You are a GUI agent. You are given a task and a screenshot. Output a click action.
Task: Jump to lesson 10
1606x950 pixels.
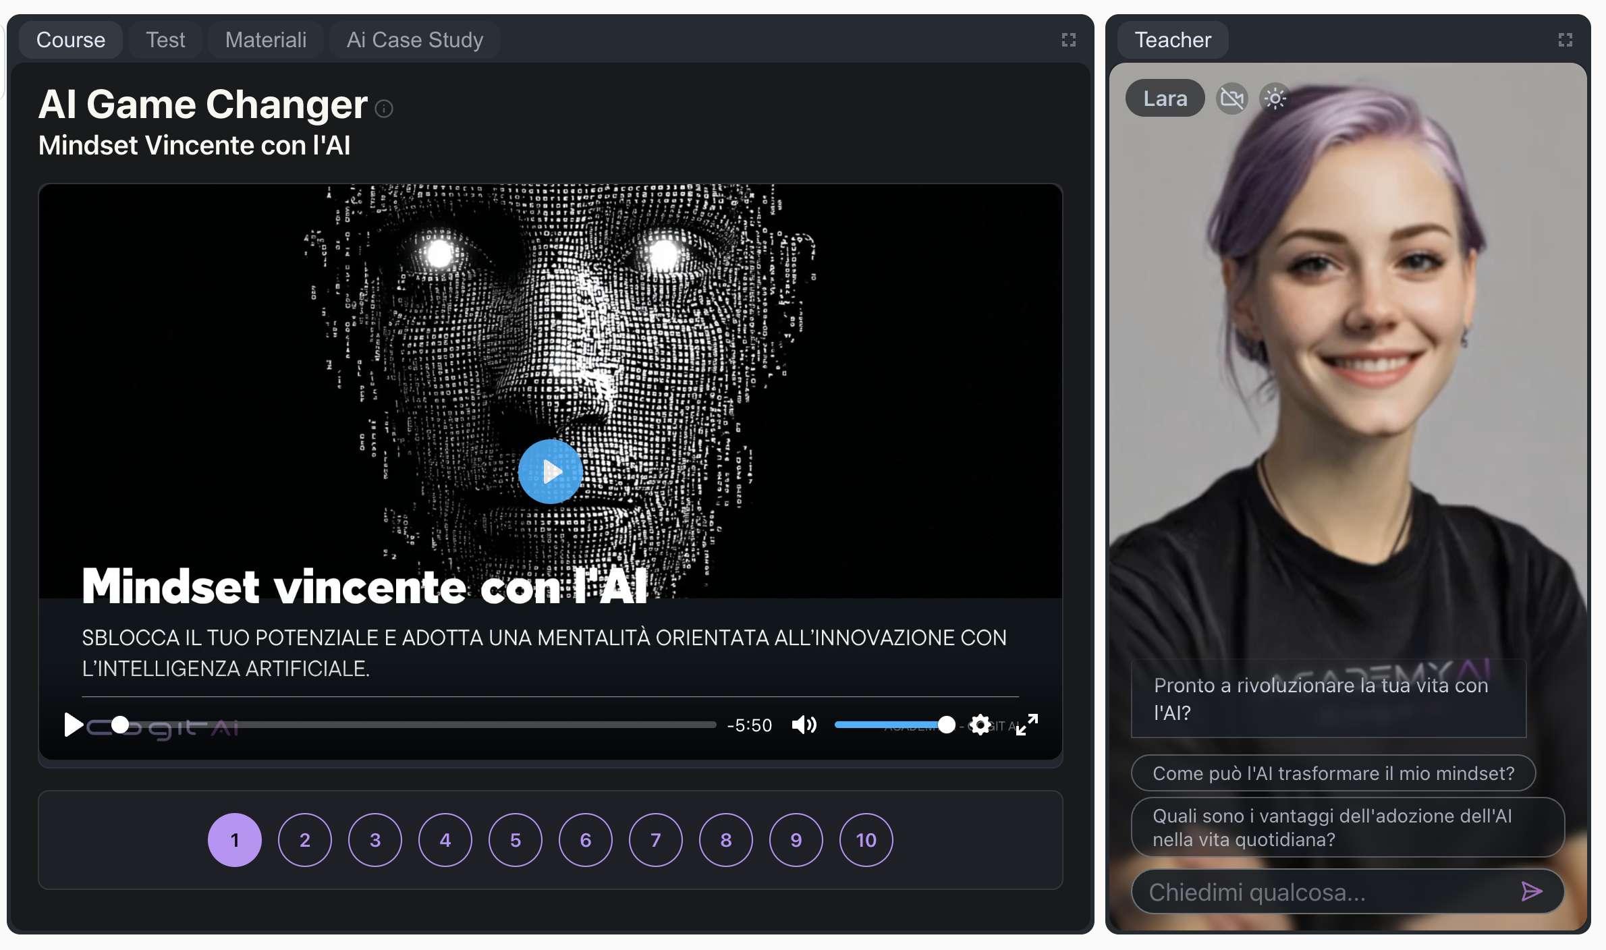pos(866,840)
